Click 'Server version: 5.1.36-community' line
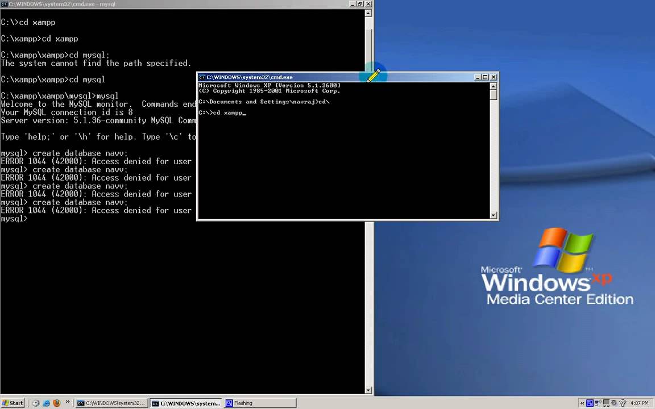Screen dimensions: 655x409 [x=98, y=120]
